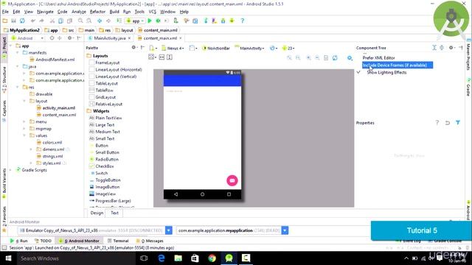Click the Debug app bug icon
The height and width of the screenshot is (265, 472).
pos(158,21)
